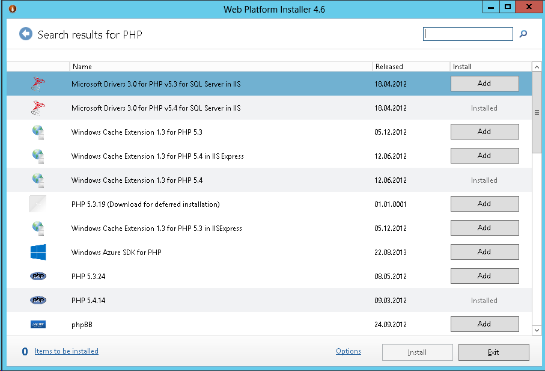Click icon of Windows Cache Extension 1.3 for PHP 5.4

pyautogui.click(x=38, y=180)
